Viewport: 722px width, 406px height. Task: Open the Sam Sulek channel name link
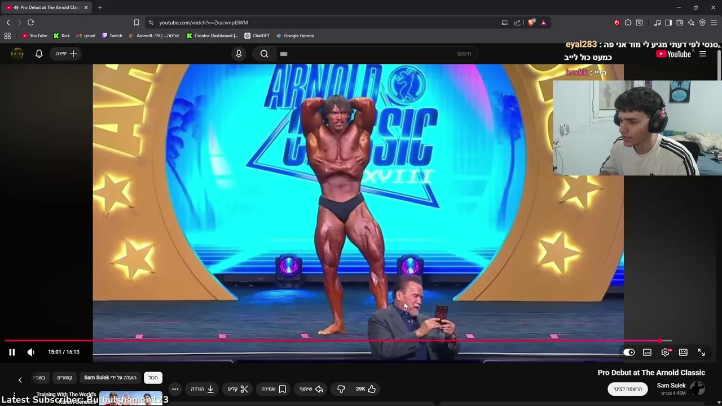671,385
